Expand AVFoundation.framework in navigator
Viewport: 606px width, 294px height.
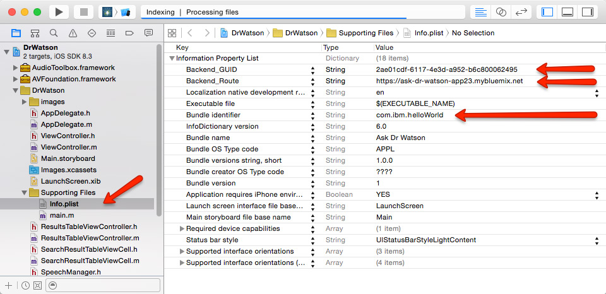15,79
